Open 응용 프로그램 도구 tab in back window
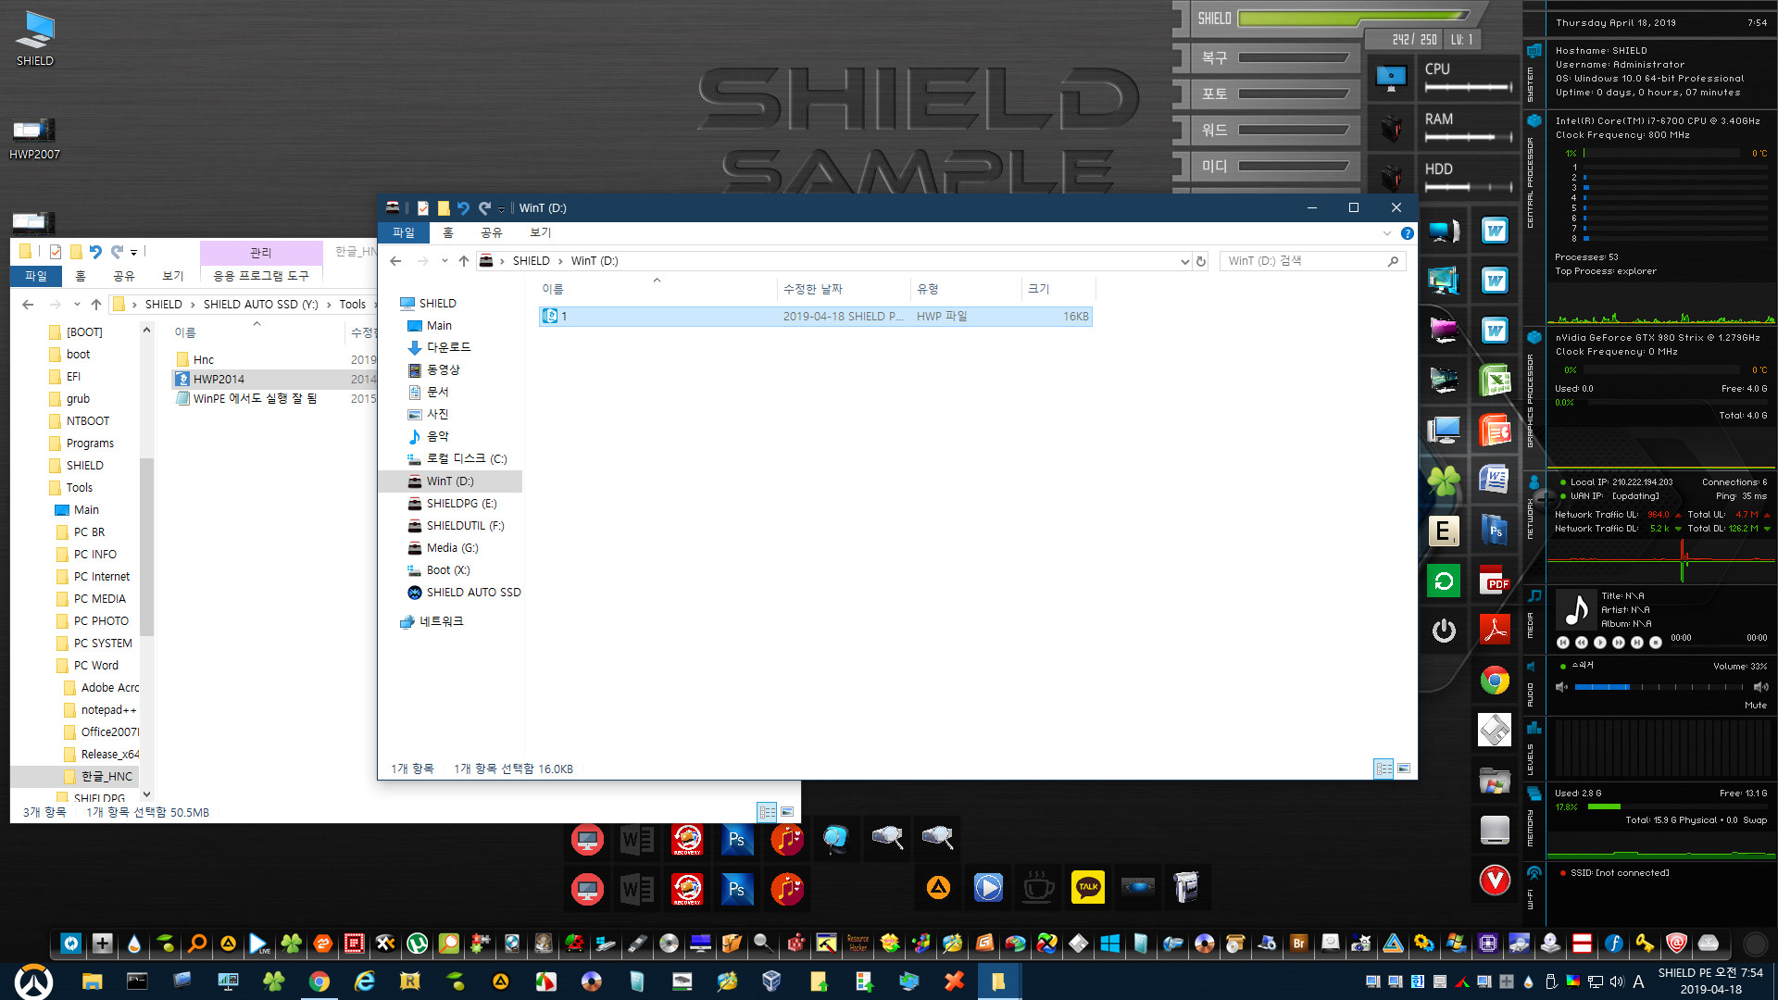1778x1000 pixels. pos(261,276)
